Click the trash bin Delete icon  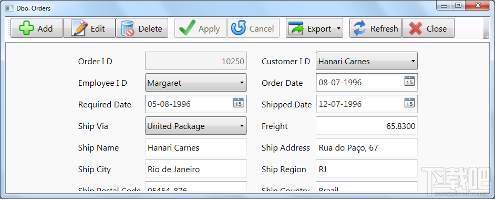128,28
